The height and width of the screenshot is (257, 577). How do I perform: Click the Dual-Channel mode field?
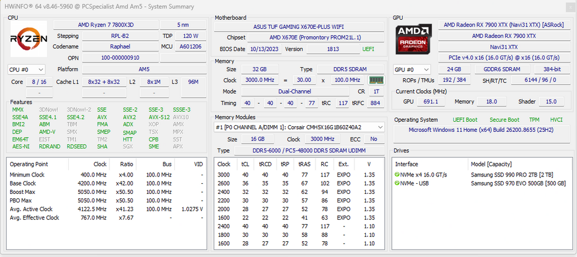pos(295,91)
